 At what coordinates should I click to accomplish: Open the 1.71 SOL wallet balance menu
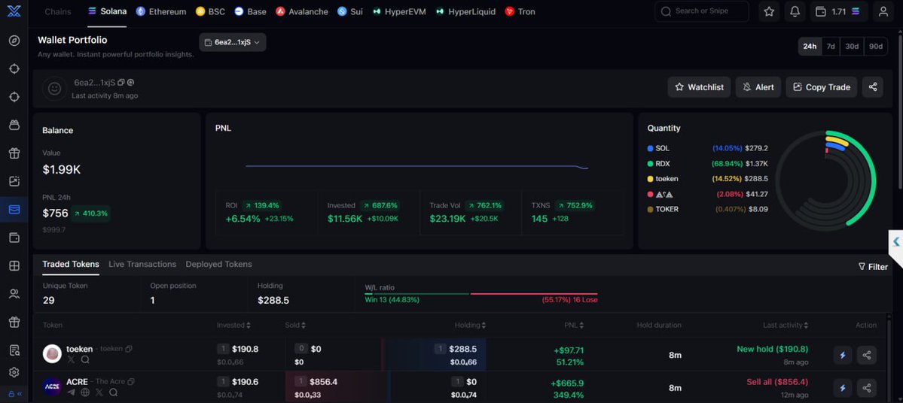tap(839, 11)
